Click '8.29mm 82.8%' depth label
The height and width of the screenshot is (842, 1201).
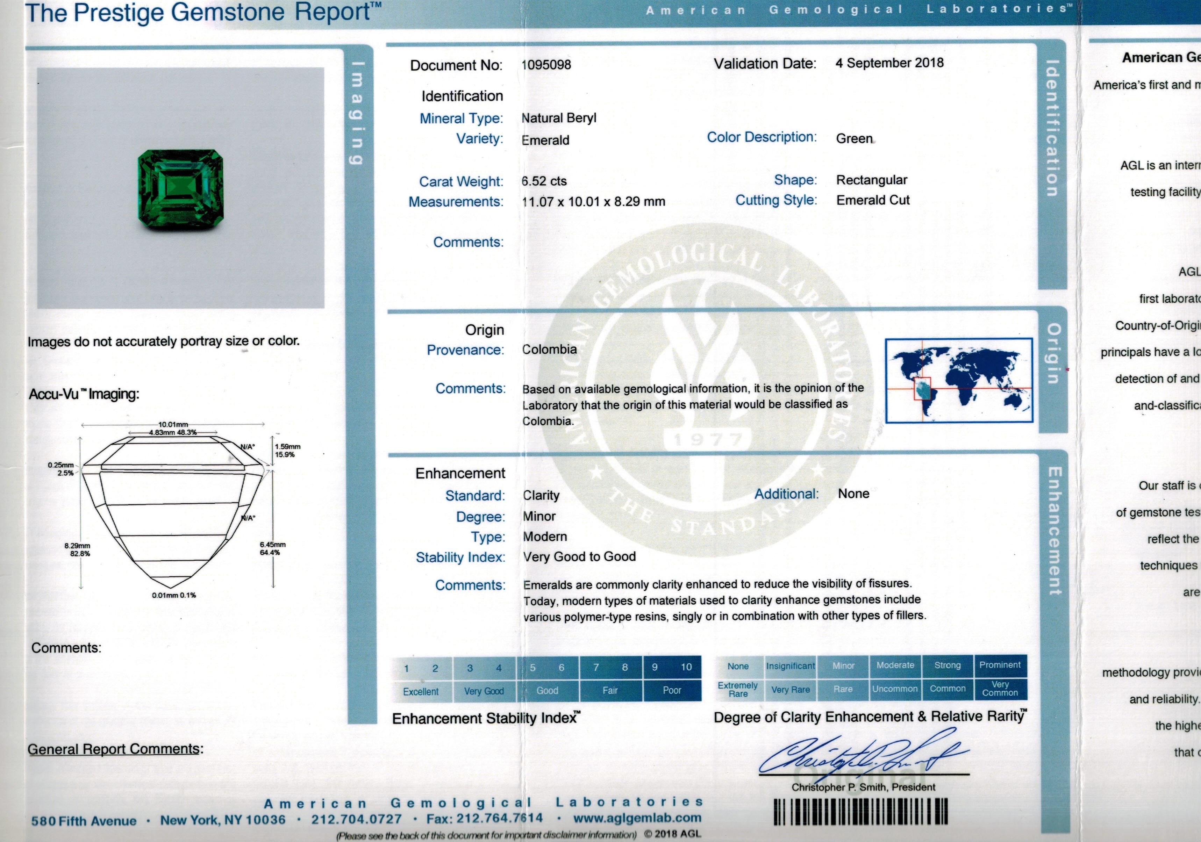[77, 550]
